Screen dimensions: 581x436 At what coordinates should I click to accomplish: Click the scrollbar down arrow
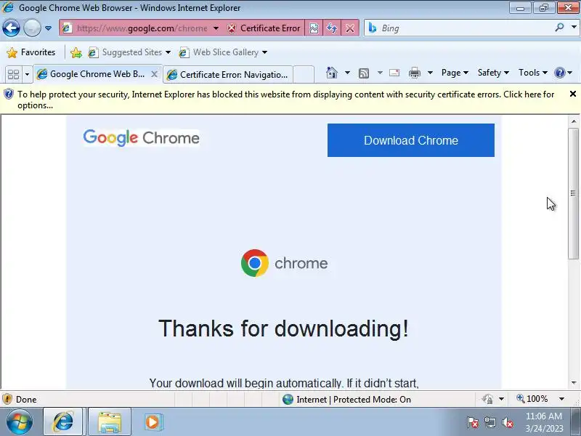click(x=574, y=383)
